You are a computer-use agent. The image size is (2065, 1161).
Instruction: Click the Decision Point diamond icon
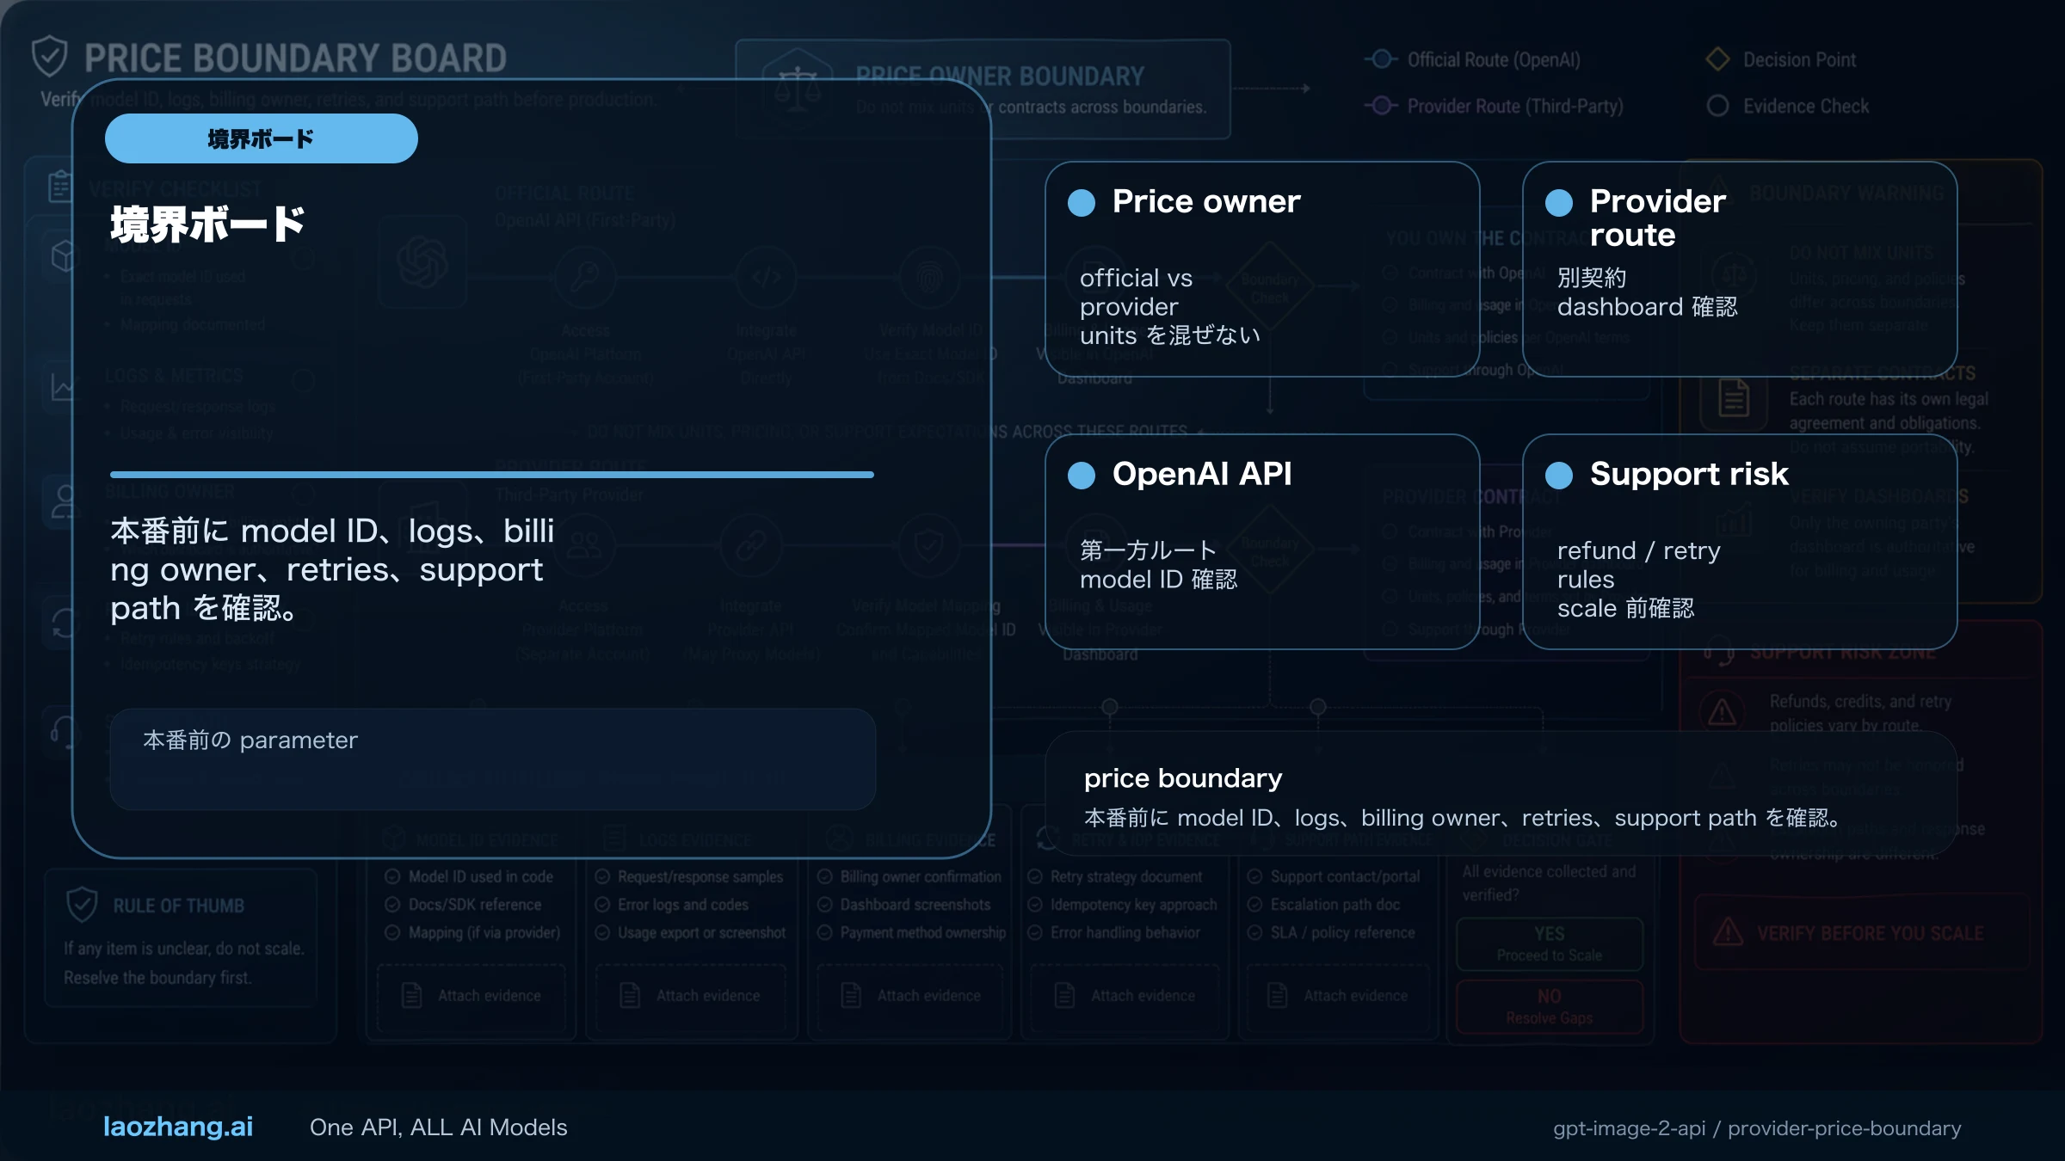(1717, 59)
